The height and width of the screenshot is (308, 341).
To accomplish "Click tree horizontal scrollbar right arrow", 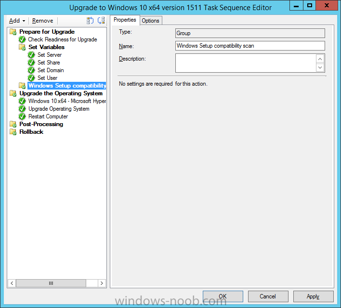I will pyautogui.click(x=102, y=283).
